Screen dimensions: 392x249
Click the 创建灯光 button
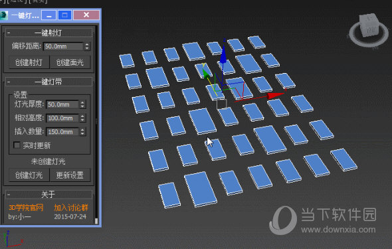coord(29,175)
